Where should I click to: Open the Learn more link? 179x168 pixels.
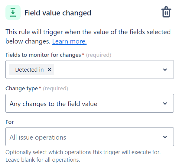(x=69, y=41)
